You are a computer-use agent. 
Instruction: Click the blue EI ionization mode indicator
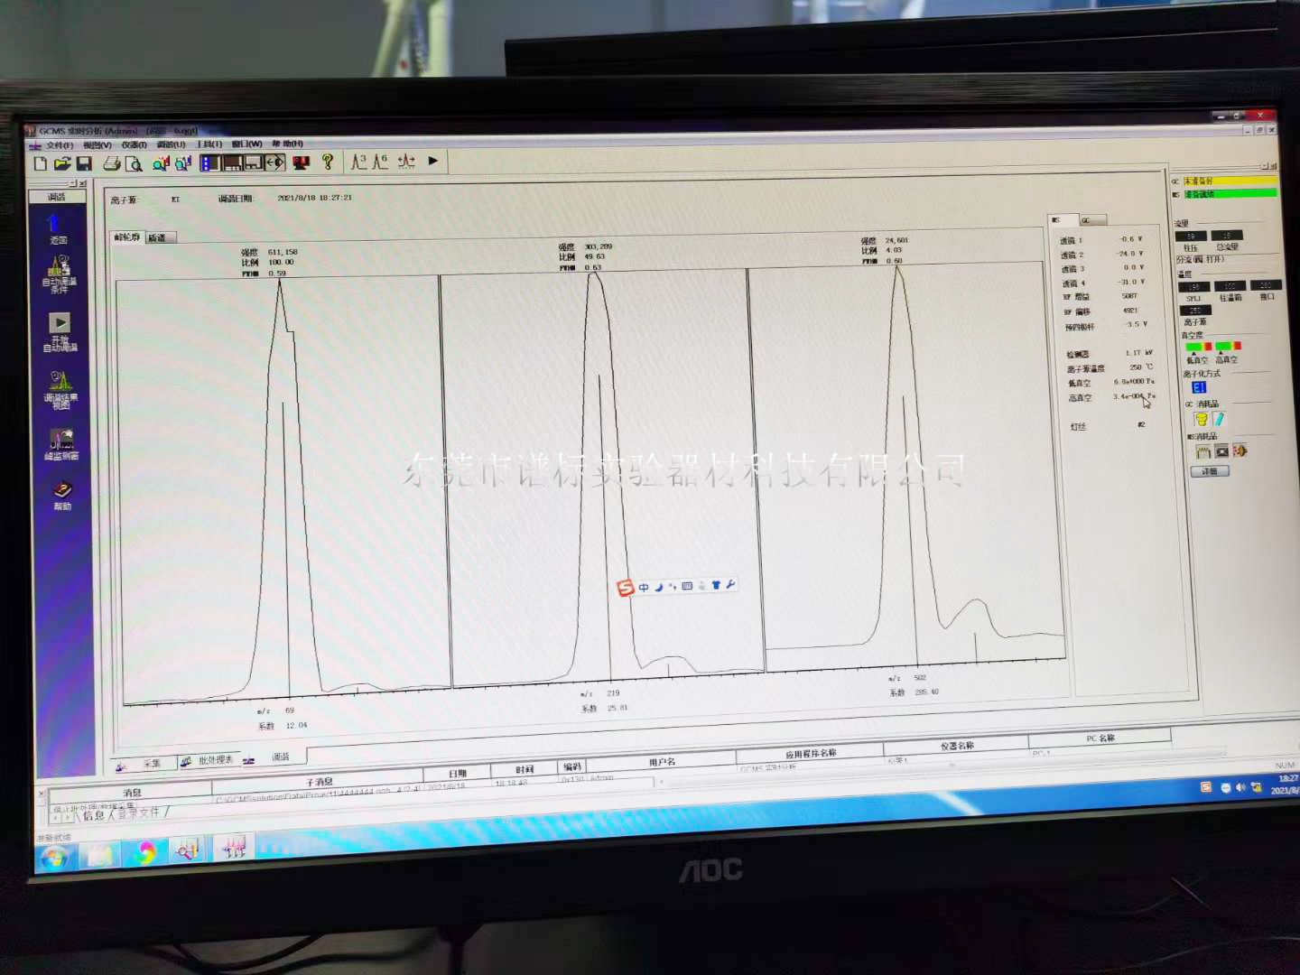click(1198, 387)
